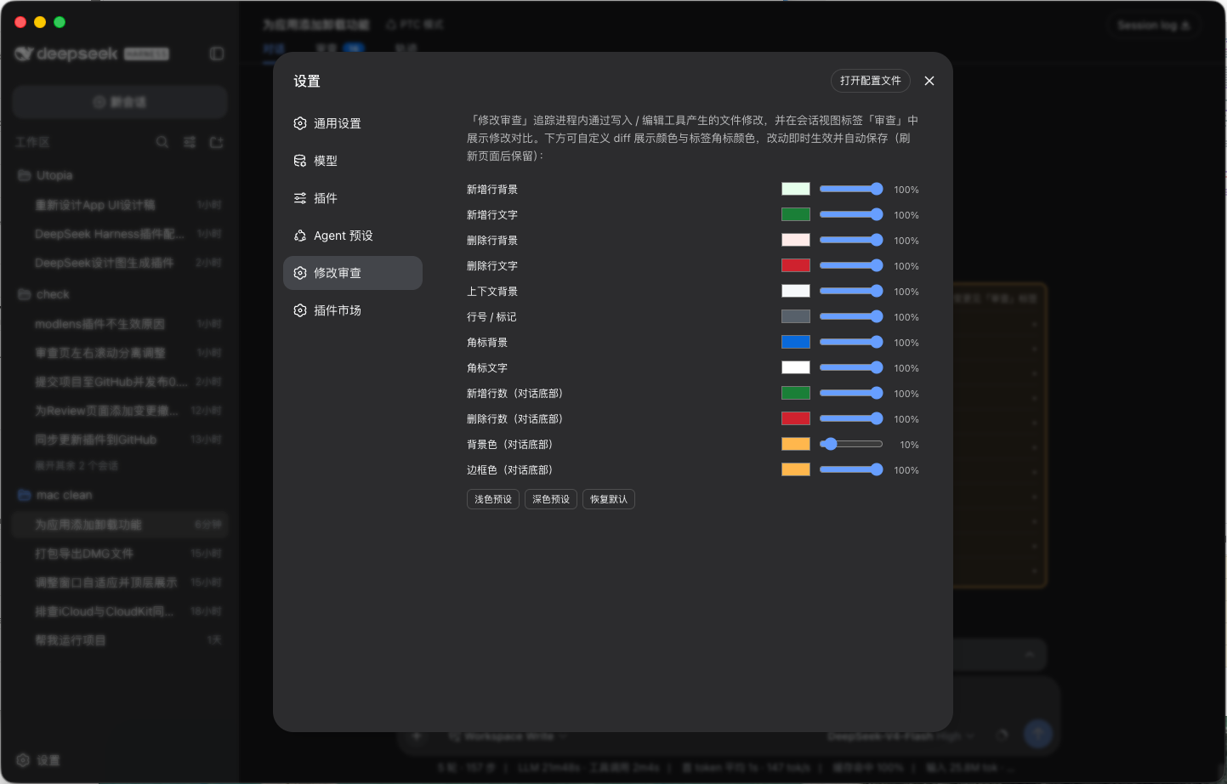Click the 删除行背景 opacity slider
The height and width of the screenshot is (784, 1227).
[x=851, y=240]
